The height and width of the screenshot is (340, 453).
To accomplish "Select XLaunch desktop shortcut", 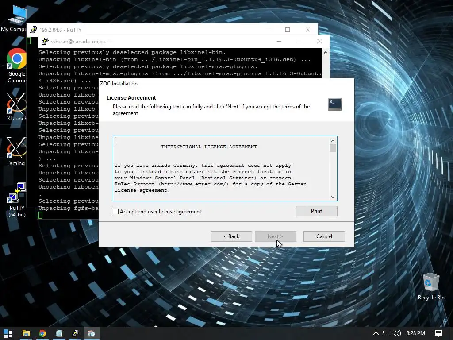I will 16,107.
